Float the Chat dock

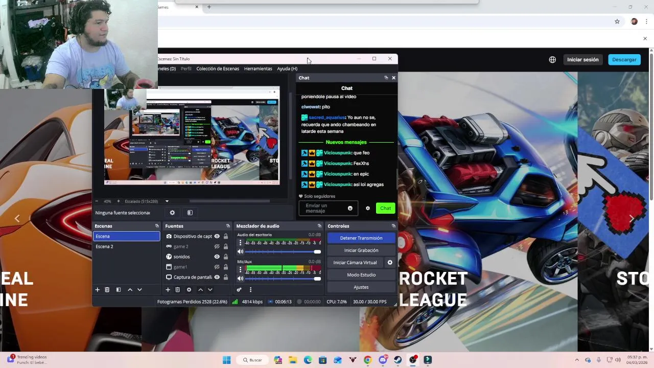click(x=386, y=78)
